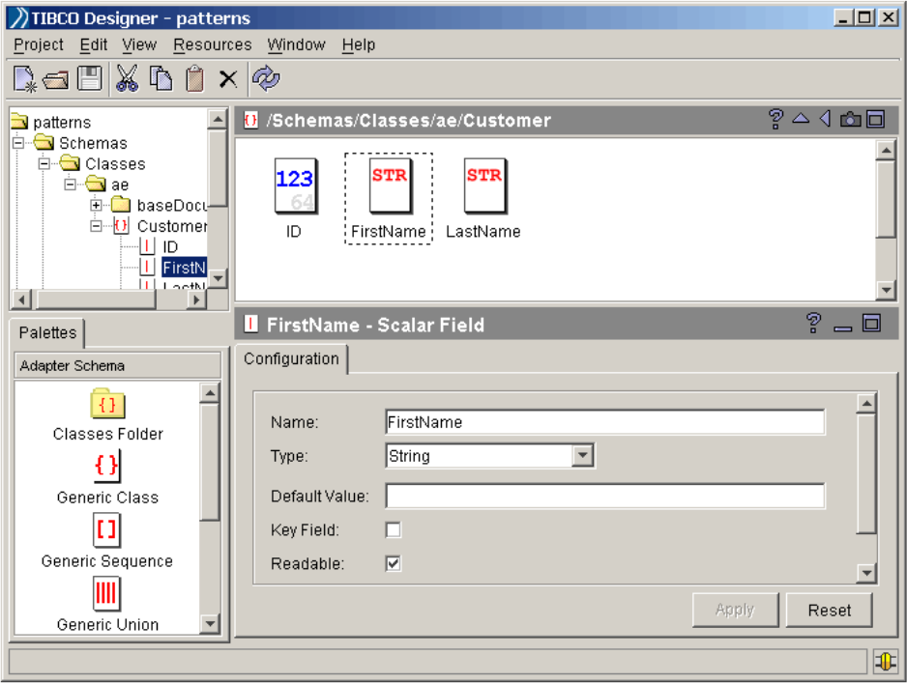
Task: Uncheck the Readable checkbox
Action: [394, 563]
